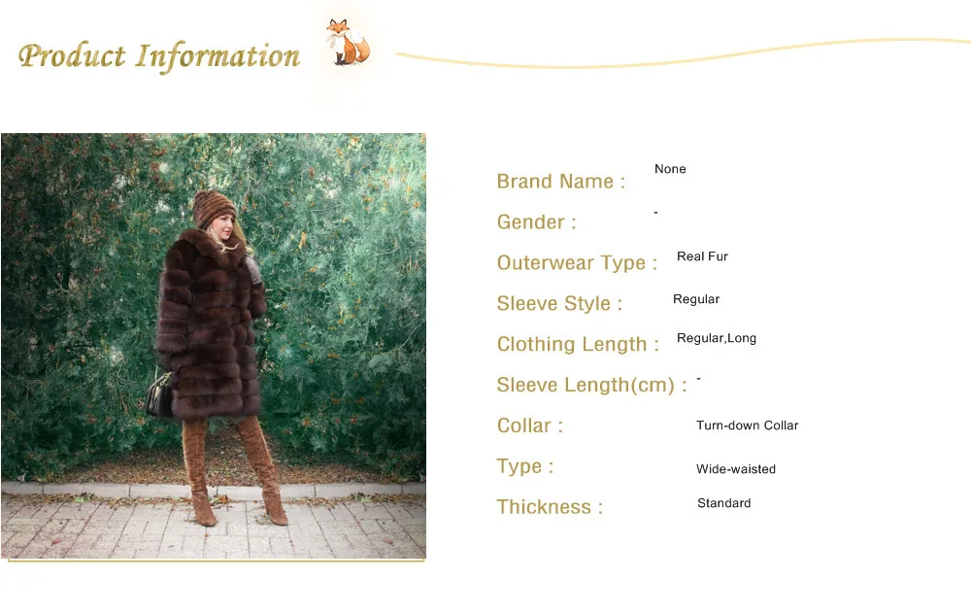Click the 'Thickness :' label
The width and height of the screenshot is (971, 613).
550,507
